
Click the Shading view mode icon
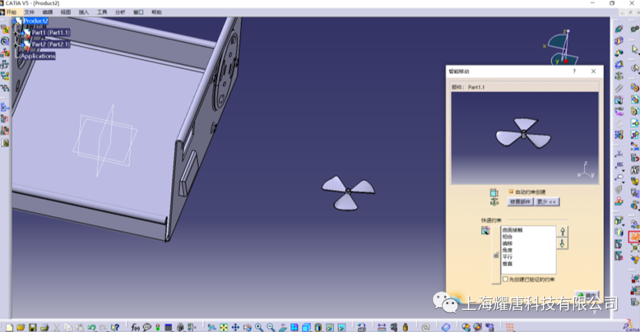318,327
